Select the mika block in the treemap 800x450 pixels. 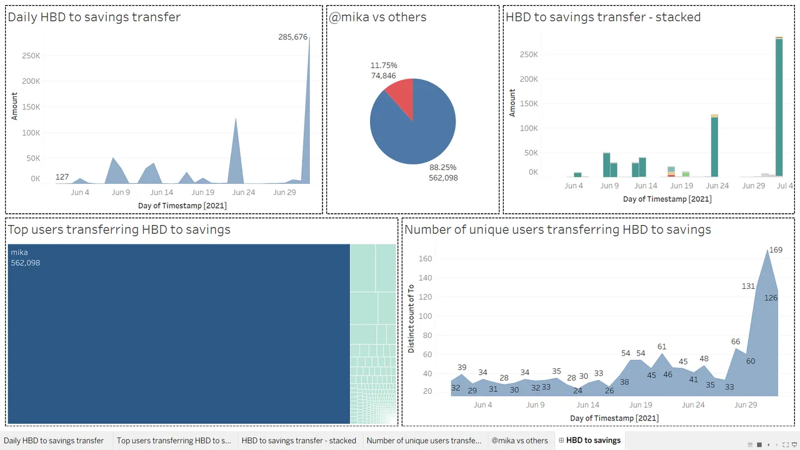coord(179,334)
